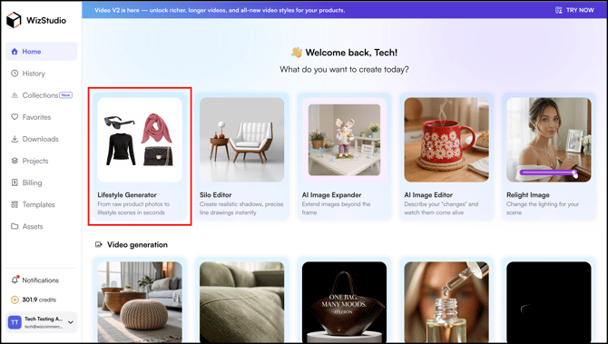Click the WizStudio cube logo icon

point(14,20)
